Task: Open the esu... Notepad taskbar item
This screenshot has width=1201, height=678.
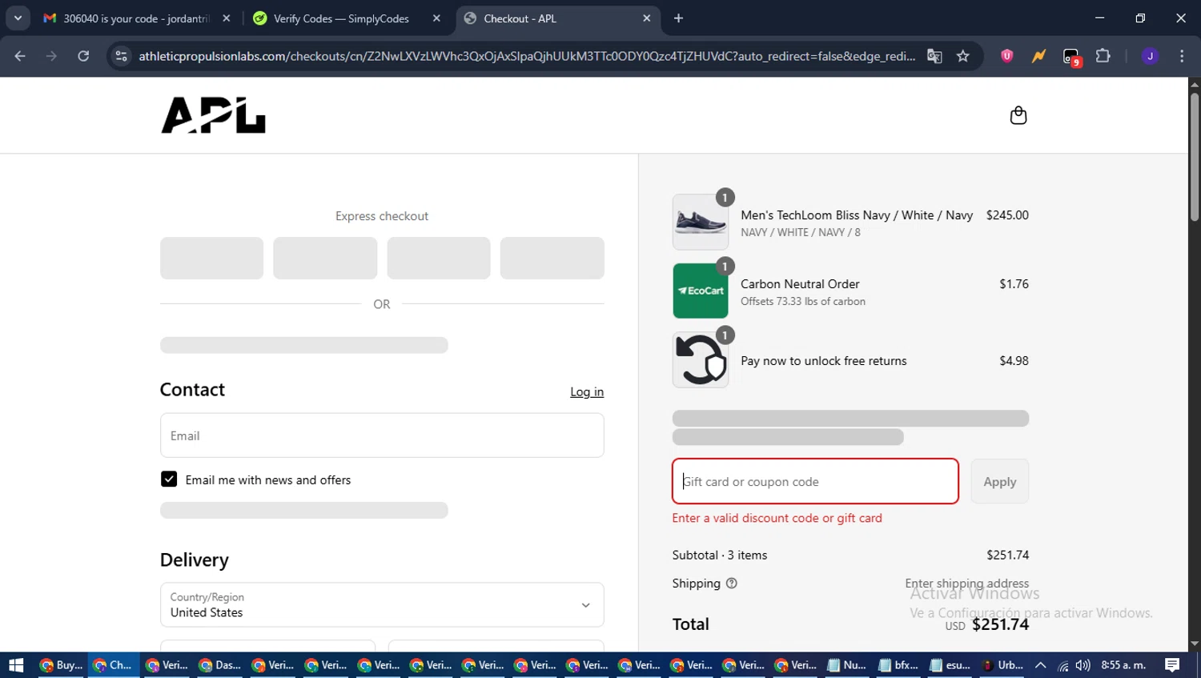Action: coord(950,665)
